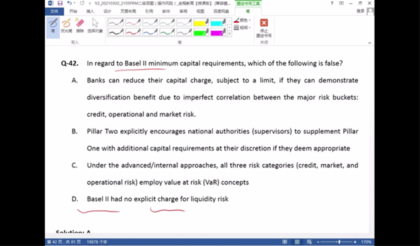Image resolution: width=420 pixels, height=246 pixels.
Task: Open Word help question mark icon
Action: (x=332, y=3)
